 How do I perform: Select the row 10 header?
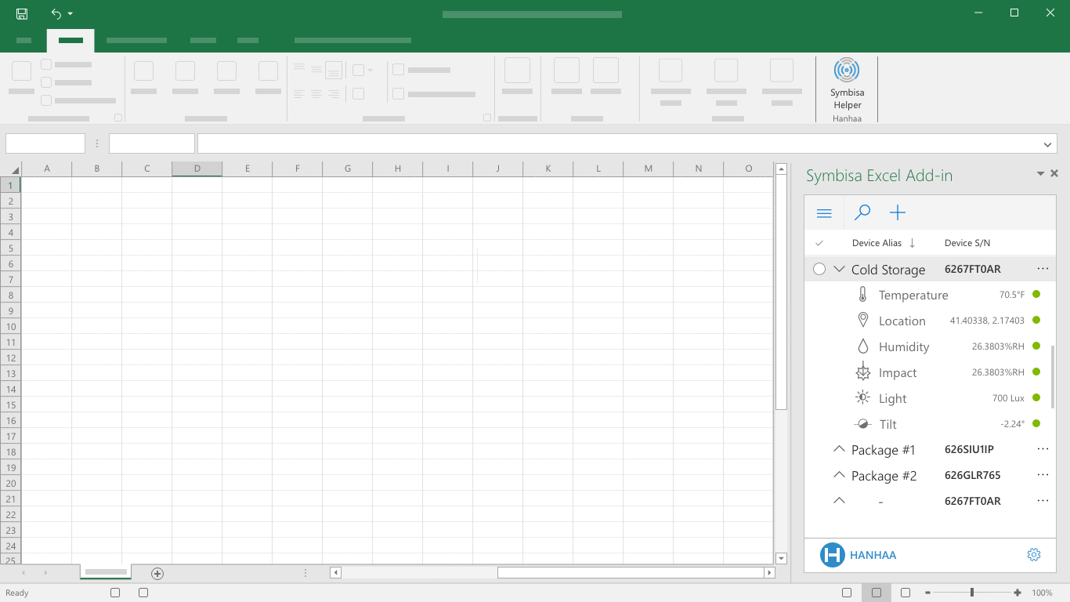coord(10,326)
